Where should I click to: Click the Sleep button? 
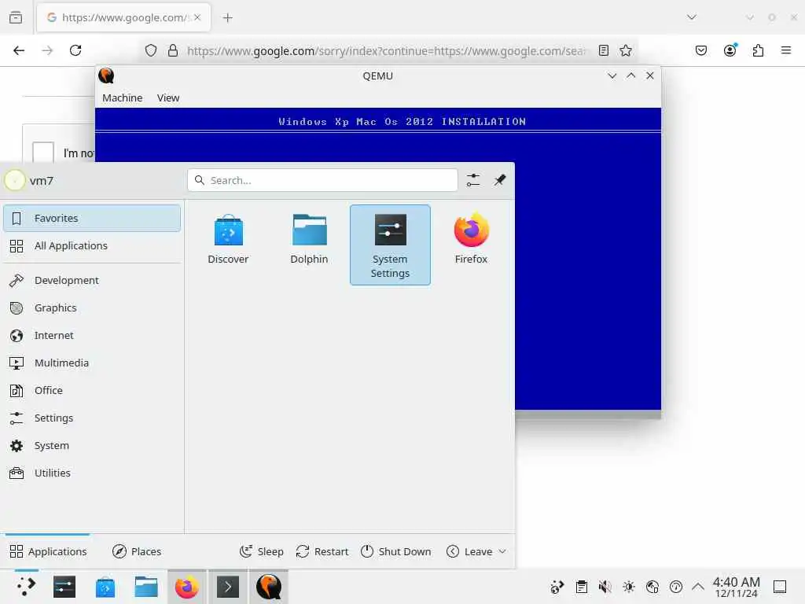tap(262, 551)
